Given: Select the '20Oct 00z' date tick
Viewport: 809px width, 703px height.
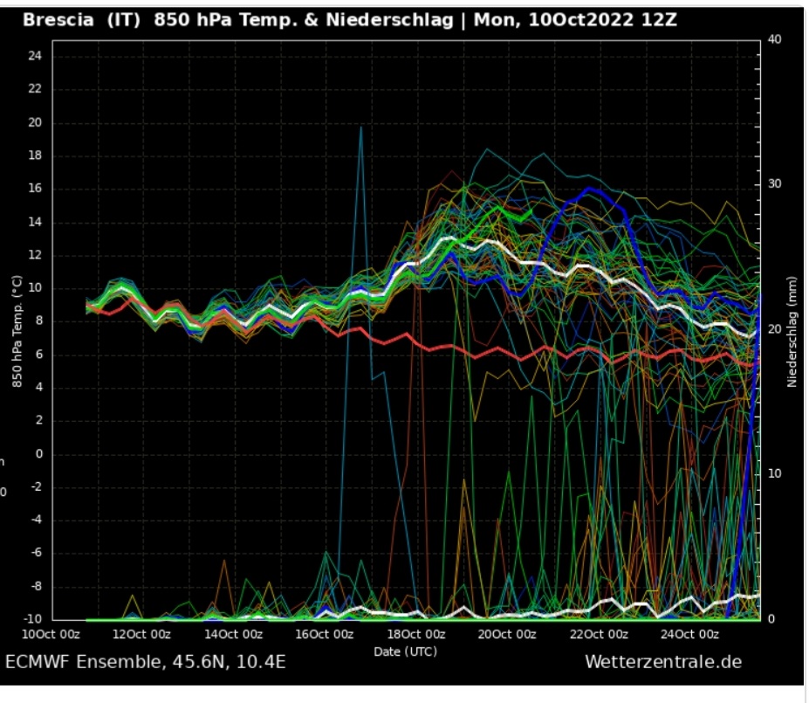Looking at the screenshot, I should tap(507, 634).
